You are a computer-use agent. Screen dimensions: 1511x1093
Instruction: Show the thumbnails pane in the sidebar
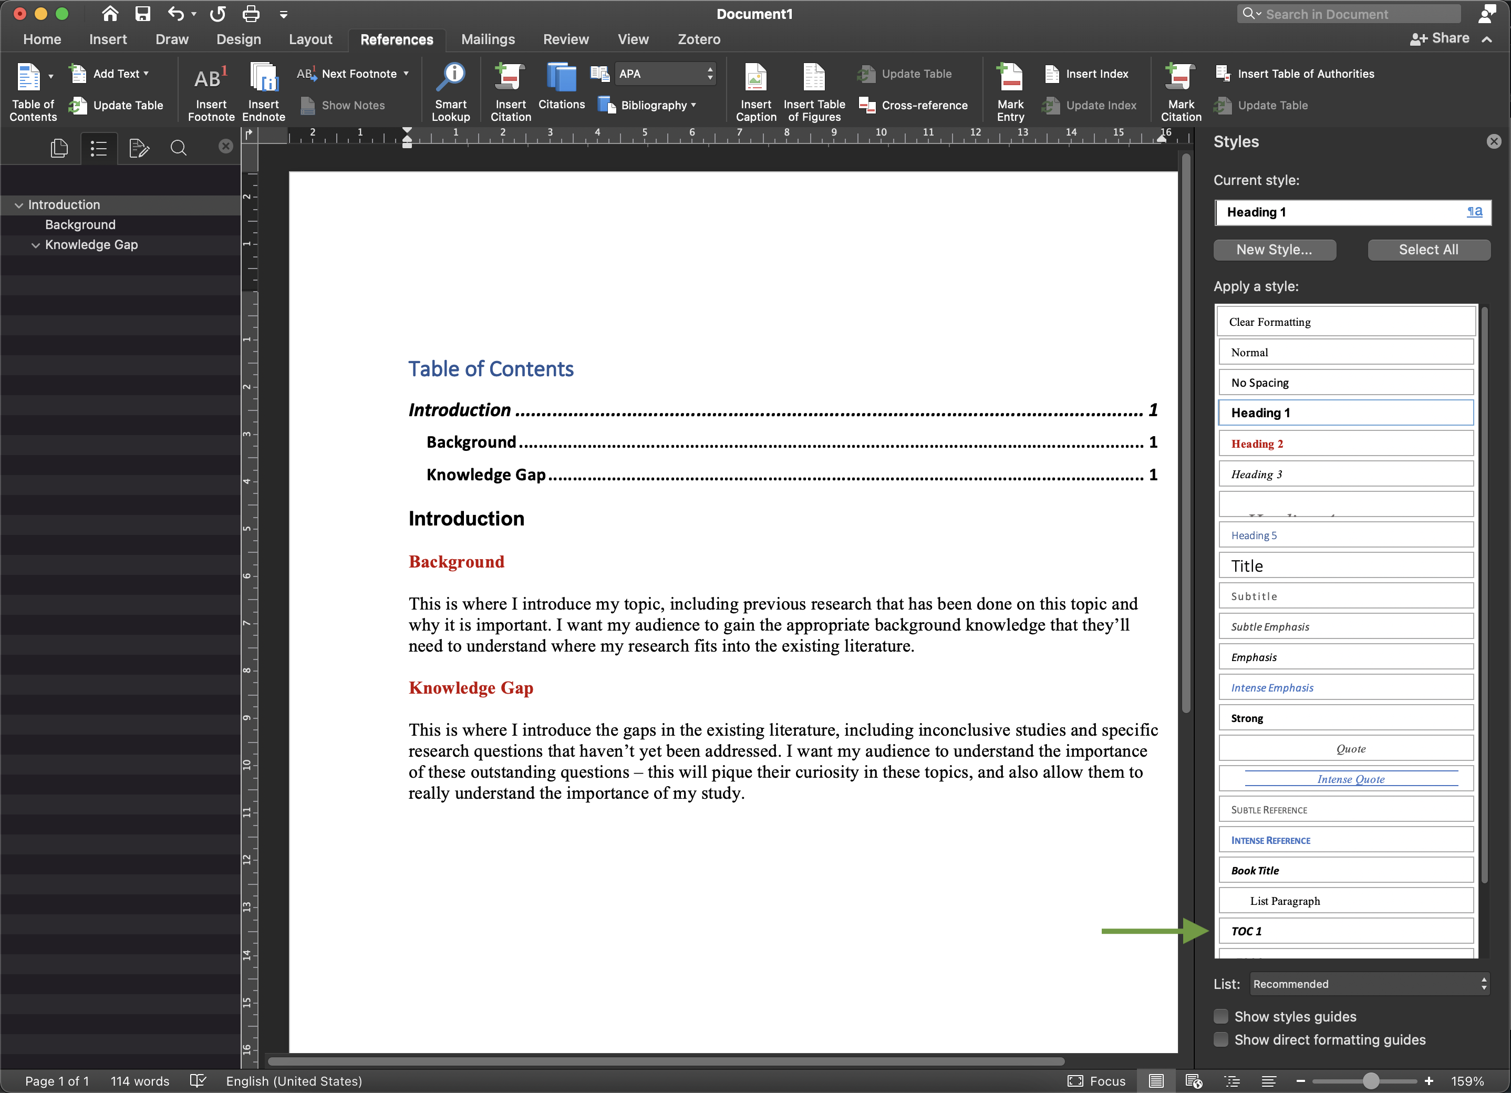pos(59,147)
